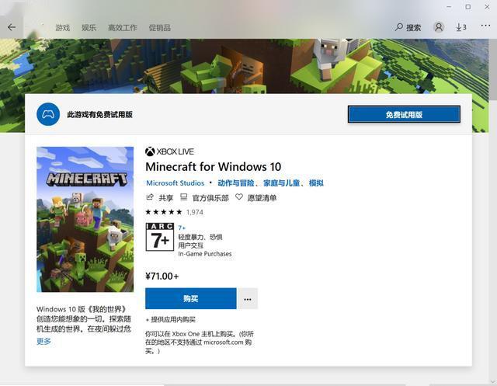This screenshot has width=497, height=386.
Task: Open the 娱乐 tab
Action: [89, 28]
